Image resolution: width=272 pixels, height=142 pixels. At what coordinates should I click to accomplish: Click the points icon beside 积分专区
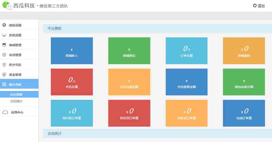tap(4, 65)
